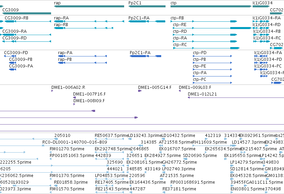
Task: Click EST label 412319
Action: click(x=213, y=136)
